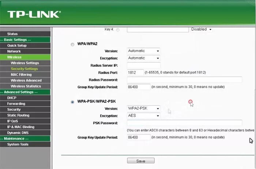Open Wireless Statistics submenu

tap(25, 86)
